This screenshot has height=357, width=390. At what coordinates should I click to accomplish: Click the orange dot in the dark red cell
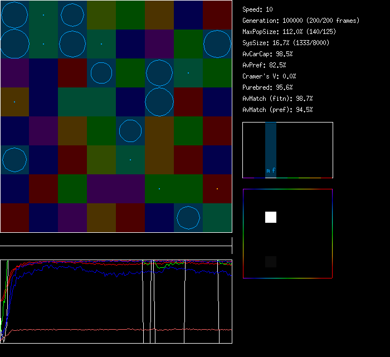point(217,189)
